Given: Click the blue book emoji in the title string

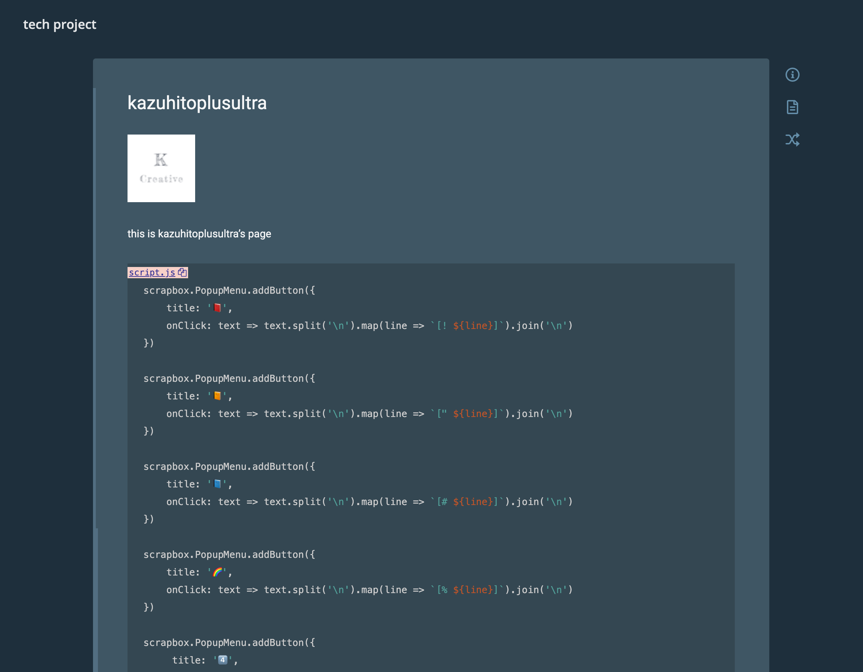Looking at the screenshot, I should (217, 484).
